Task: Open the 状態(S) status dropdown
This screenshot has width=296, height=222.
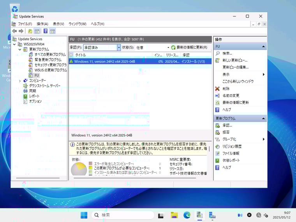Action: pos(168,48)
